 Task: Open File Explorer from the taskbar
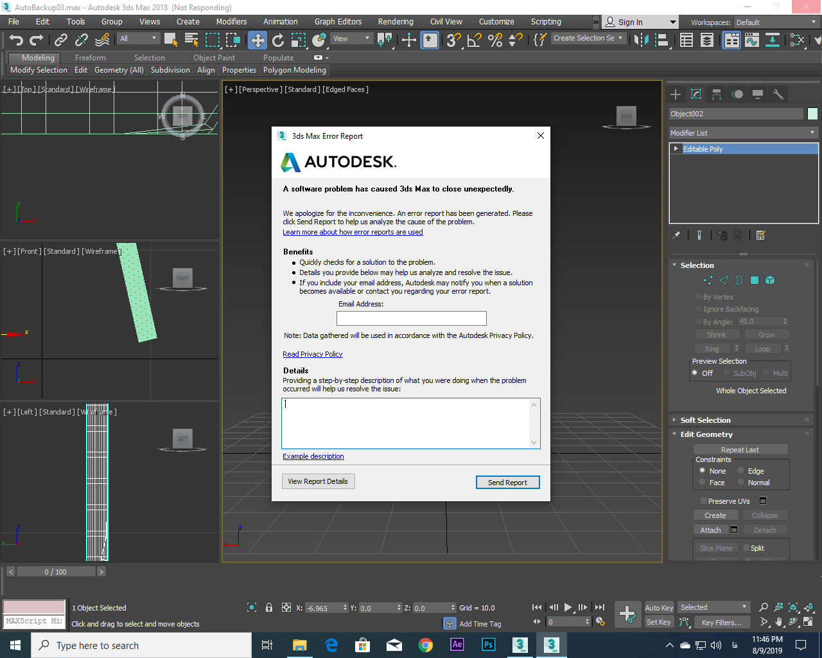[x=300, y=645]
